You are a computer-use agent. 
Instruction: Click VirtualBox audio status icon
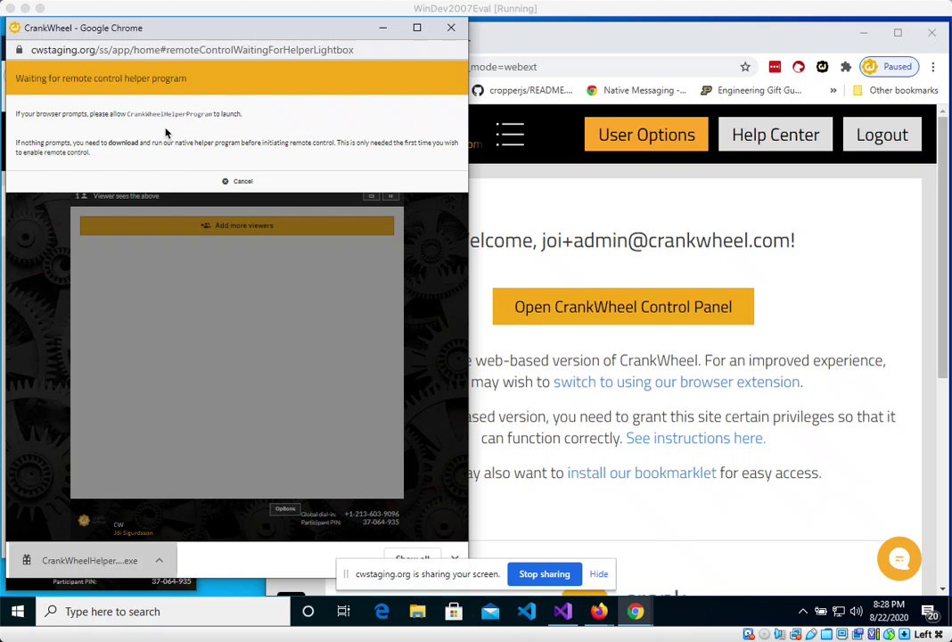tap(780, 634)
